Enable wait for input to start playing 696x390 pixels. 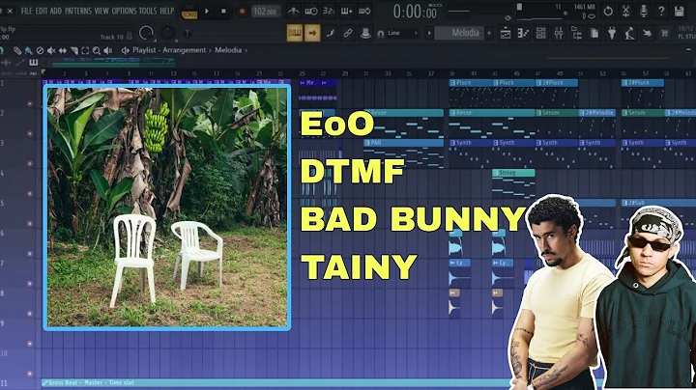click(310, 11)
